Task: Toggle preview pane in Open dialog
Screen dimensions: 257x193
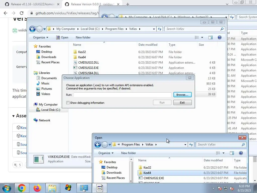Action: (x=232, y=153)
